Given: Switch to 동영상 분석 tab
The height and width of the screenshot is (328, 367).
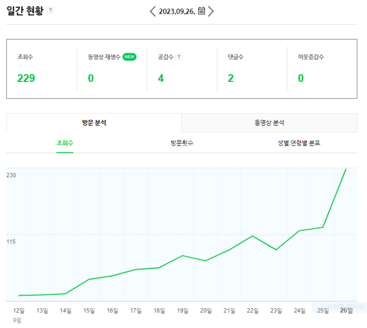Looking at the screenshot, I should point(269,123).
